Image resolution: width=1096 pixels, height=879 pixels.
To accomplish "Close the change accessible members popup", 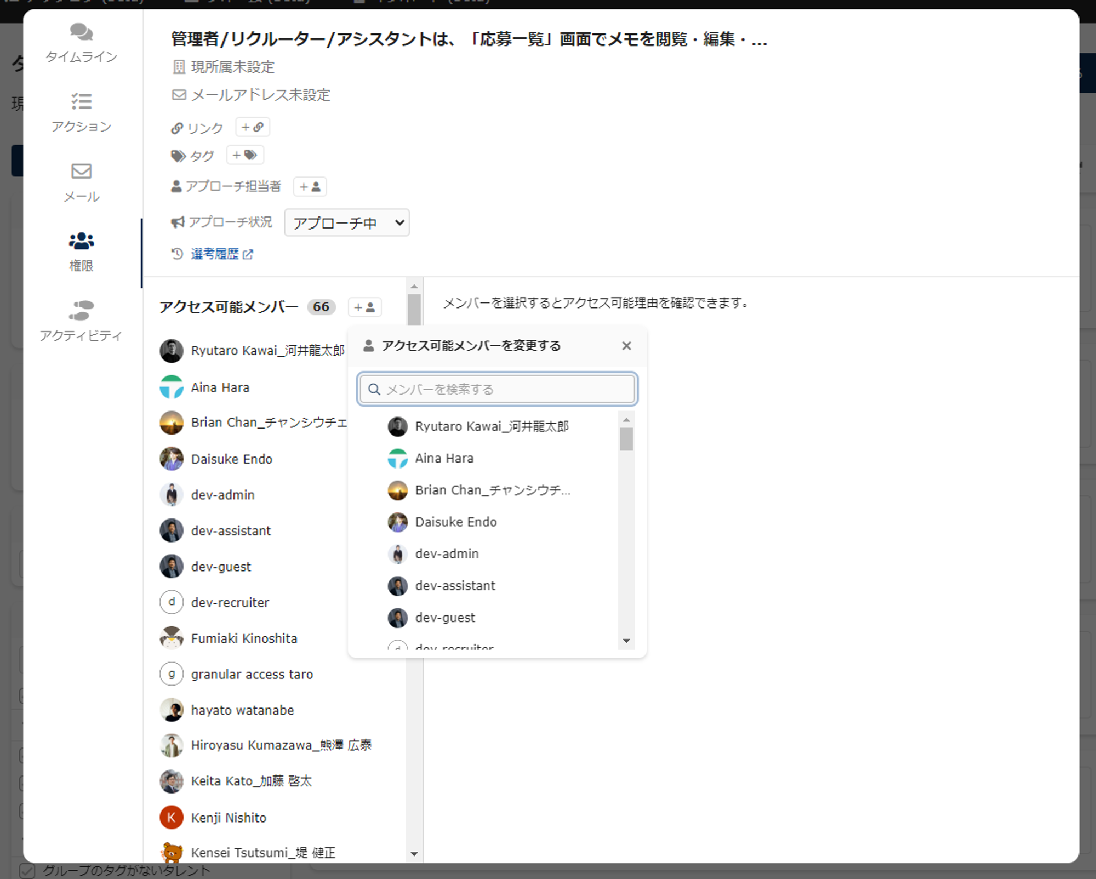I will point(626,346).
